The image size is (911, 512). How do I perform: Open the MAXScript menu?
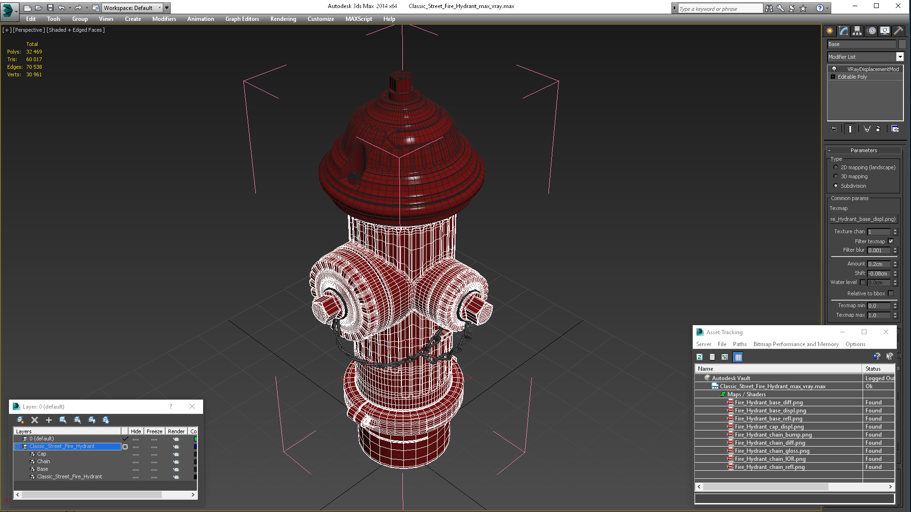click(359, 19)
